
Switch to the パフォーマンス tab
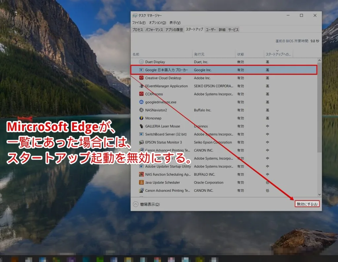[154, 30]
